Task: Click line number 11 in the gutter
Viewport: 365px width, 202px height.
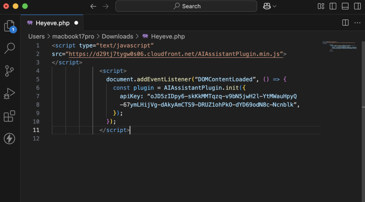Action: [36, 130]
